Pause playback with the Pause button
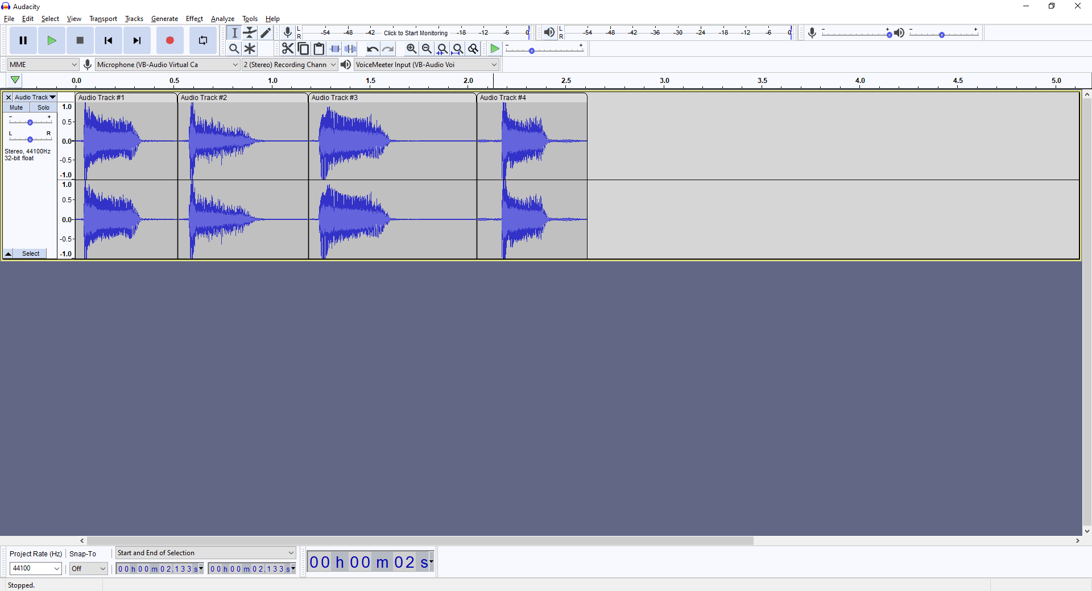The image size is (1092, 591). pyautogui.click(x=23, y=40)
